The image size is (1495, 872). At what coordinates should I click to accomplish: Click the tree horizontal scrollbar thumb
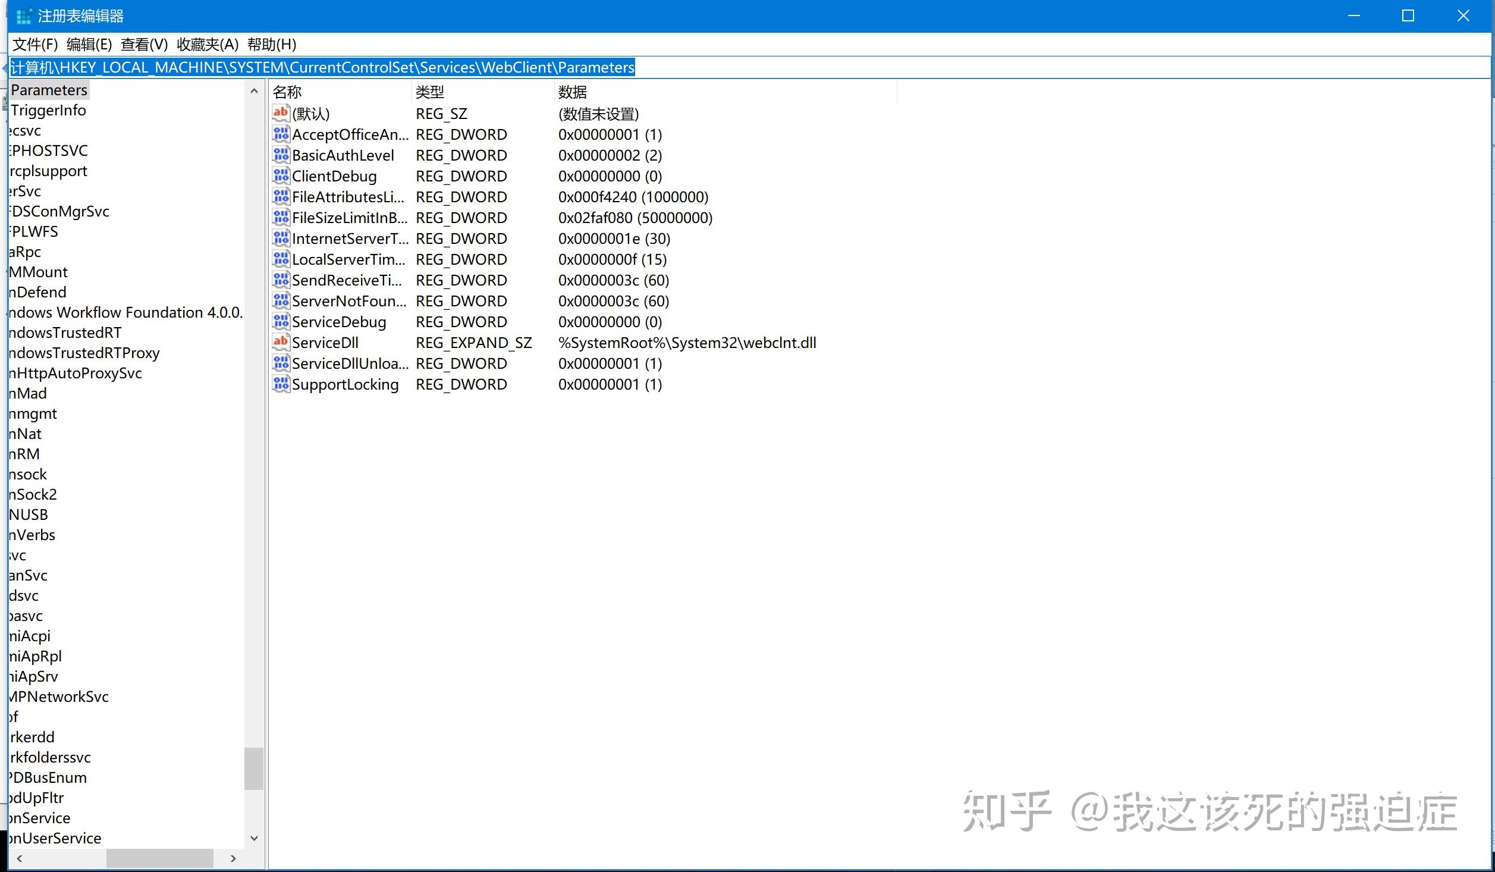[x=160, y=858]
